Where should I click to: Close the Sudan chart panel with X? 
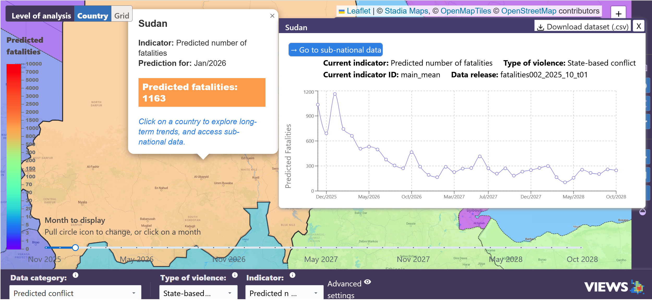pyautogui.click(x=638, y=26)
